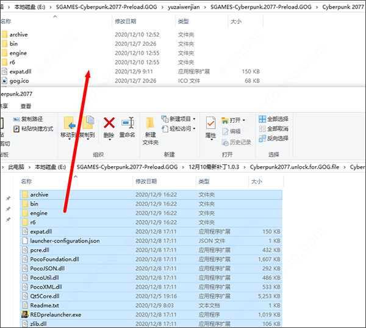Viewport: 366px width, 328px height.
Task: Expand chevron after 此电脑 breadcrumb
Action: point(29,167)
